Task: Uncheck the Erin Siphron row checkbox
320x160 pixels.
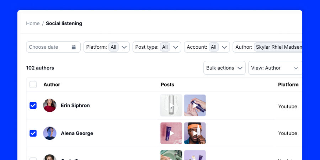Action: click(x=33, y=105)
